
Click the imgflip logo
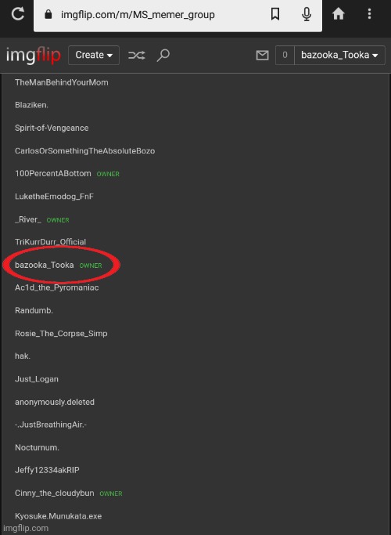(x=34, y=56)
